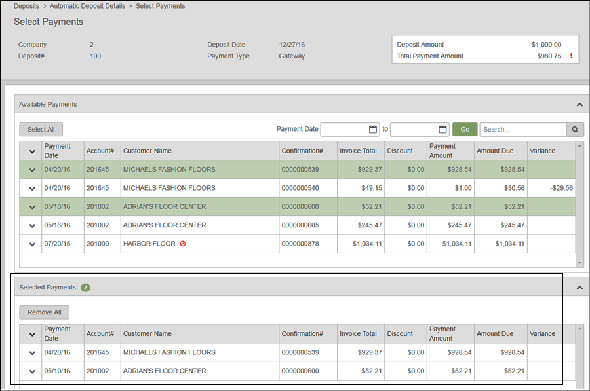Expand the MICHAELS FASHION FLOORS payment row
590x391 pixels.
tap(31, 170)
